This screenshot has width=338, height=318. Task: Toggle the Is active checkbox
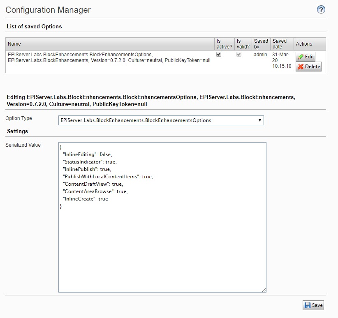[x=219, y=55]
